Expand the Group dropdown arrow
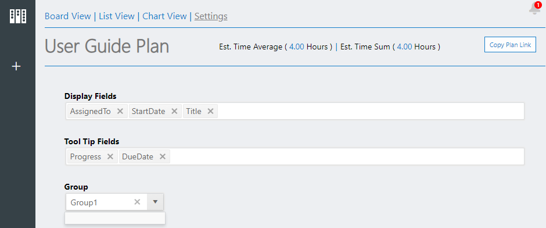The image size is (546, 228). pos(155,202)
